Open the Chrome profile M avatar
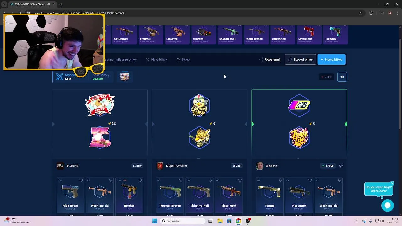The height and width of the screenshot is (226, 402). [x=390, y=13]
